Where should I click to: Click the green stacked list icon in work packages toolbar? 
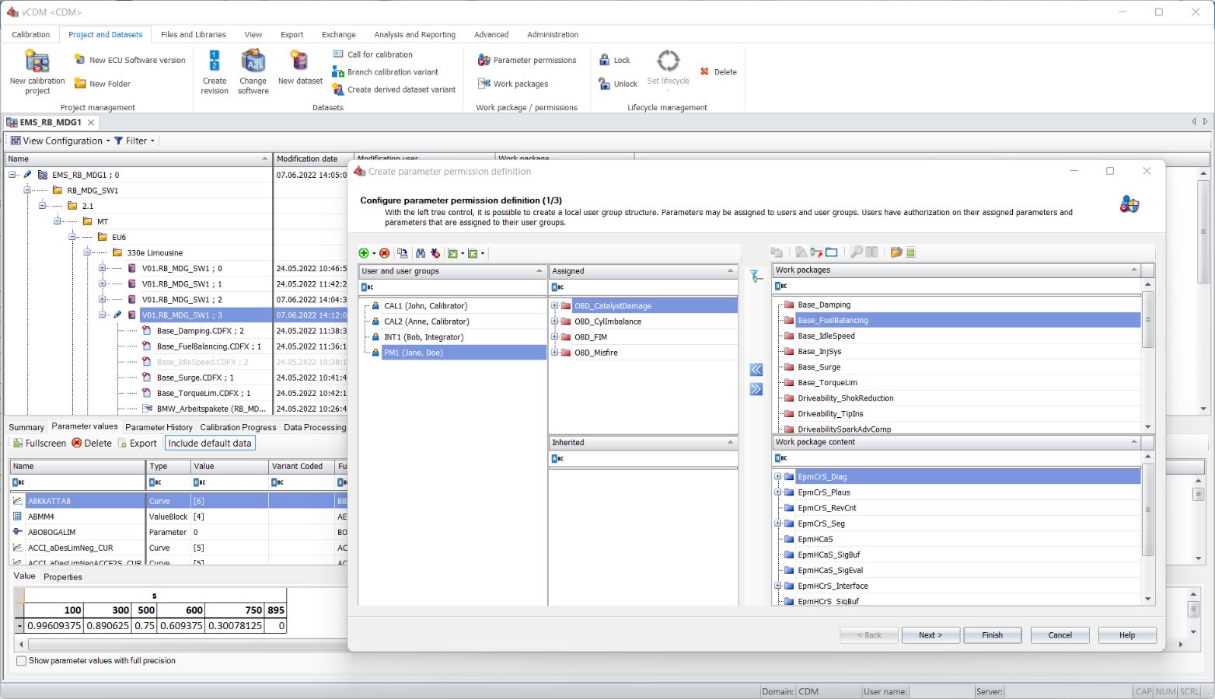tap(911, 252)
